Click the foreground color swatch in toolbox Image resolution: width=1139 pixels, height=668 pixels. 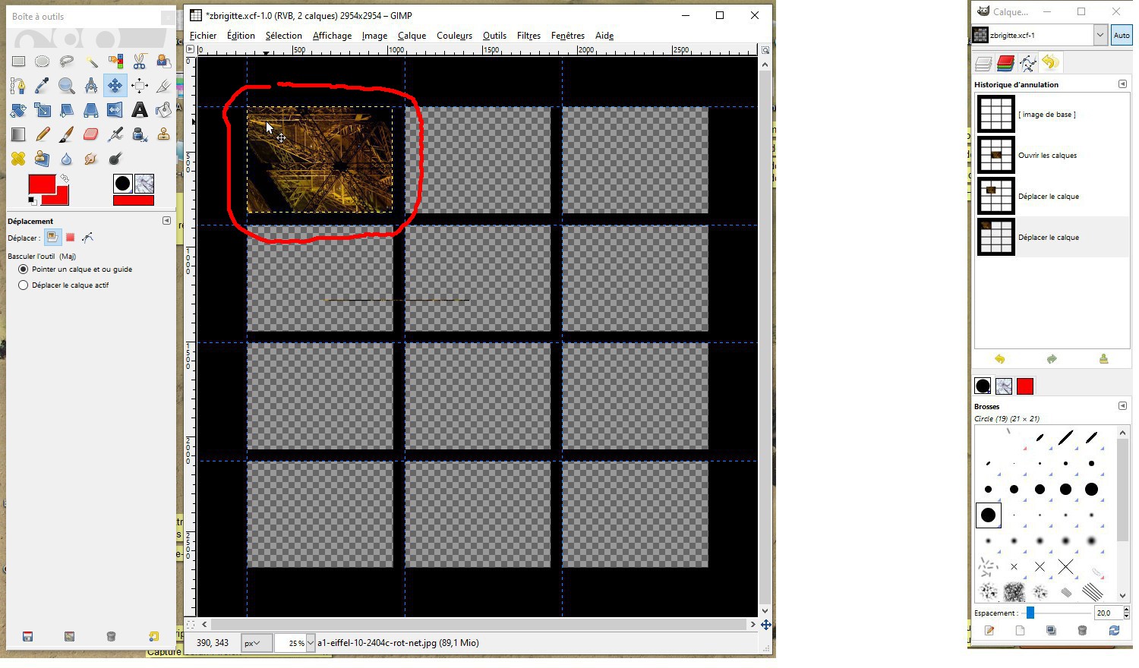(x=42, y=184)
